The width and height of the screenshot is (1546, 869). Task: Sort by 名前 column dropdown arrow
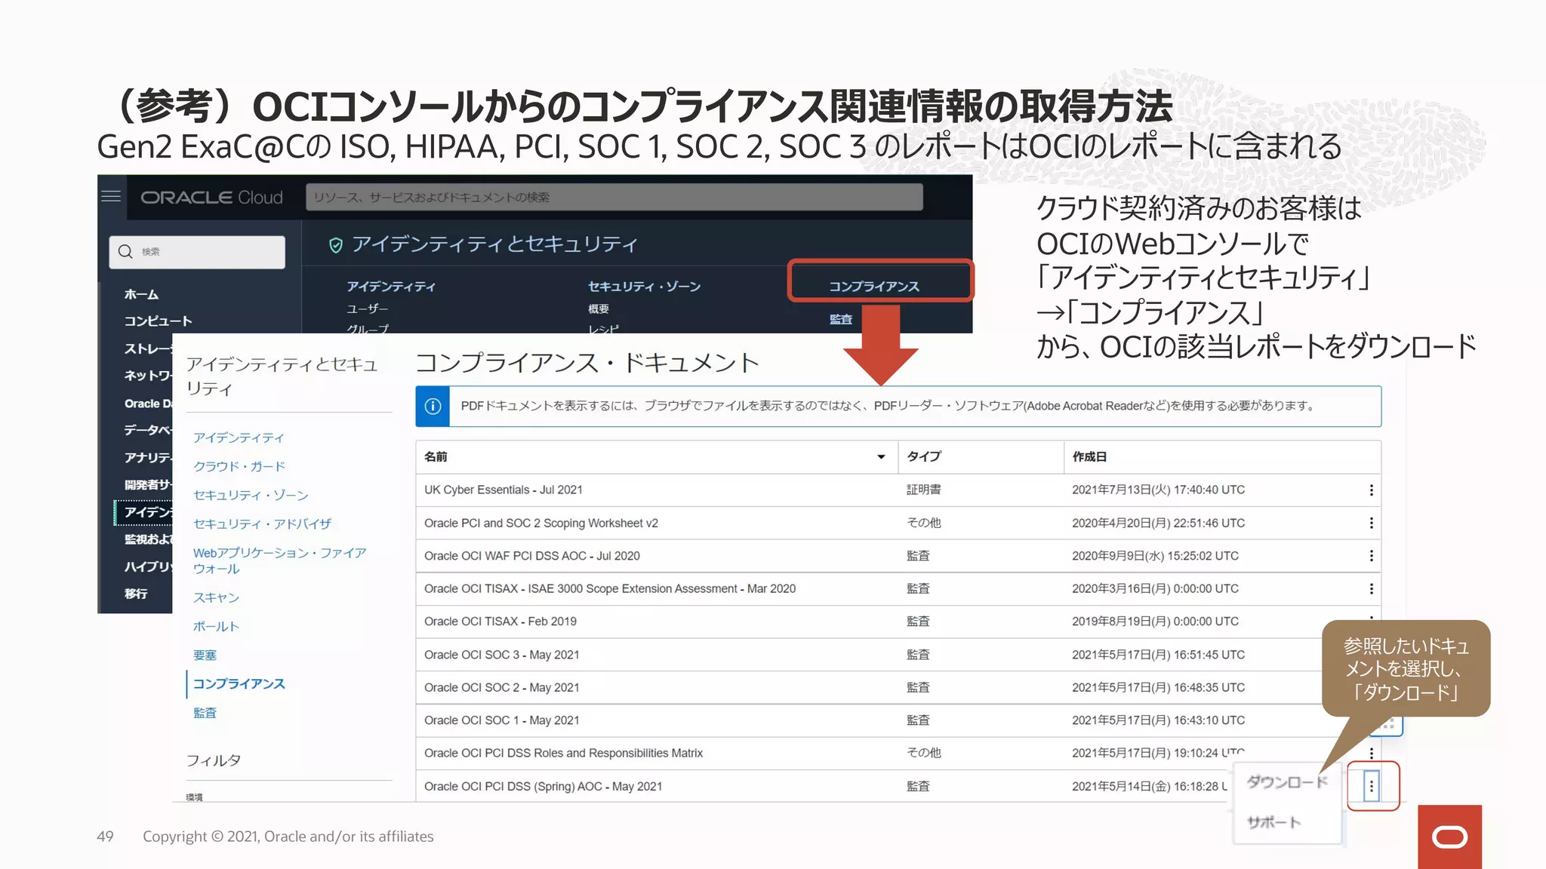pyautogui.click(x=881, y=457)
